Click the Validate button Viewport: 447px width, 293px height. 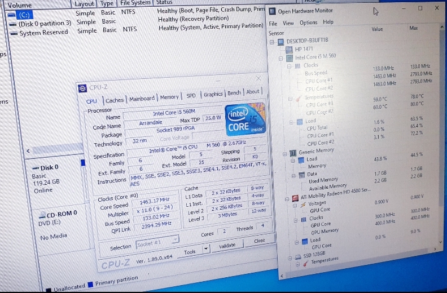tap(227, 246)
